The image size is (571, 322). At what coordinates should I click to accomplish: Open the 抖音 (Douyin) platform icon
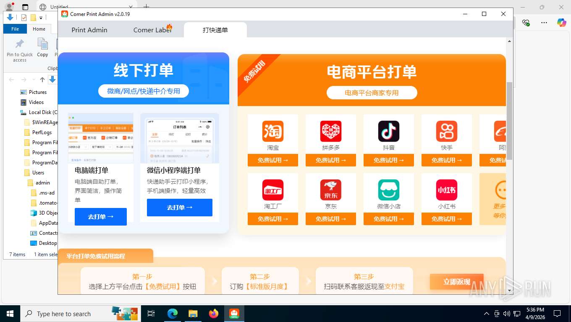point(389,131)
